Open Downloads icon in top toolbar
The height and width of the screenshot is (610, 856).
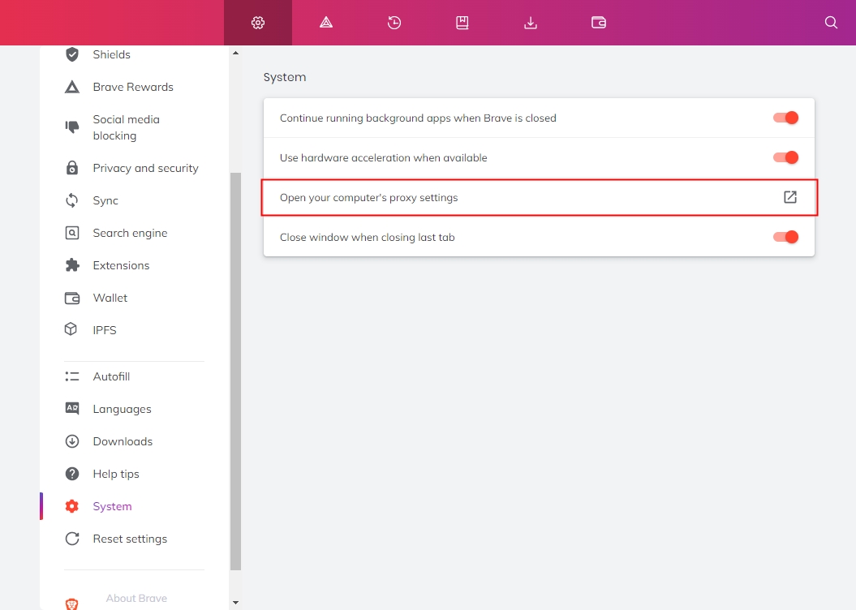(531, 23)
